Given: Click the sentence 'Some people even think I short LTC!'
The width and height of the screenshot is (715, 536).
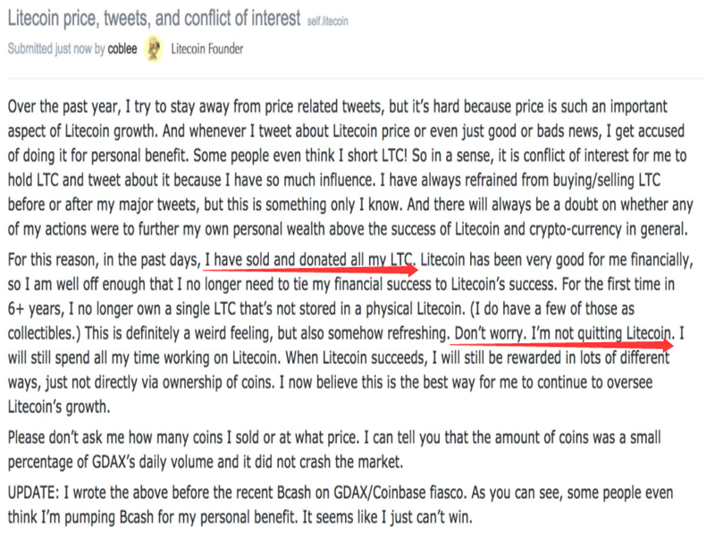Looking at the screenshot, I should pyautogui.click(x=300, y=155).
